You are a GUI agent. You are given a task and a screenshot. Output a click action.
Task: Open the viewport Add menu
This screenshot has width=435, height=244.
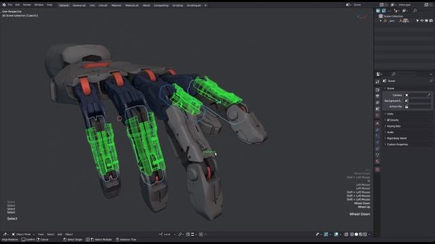[x=60, y=235]
